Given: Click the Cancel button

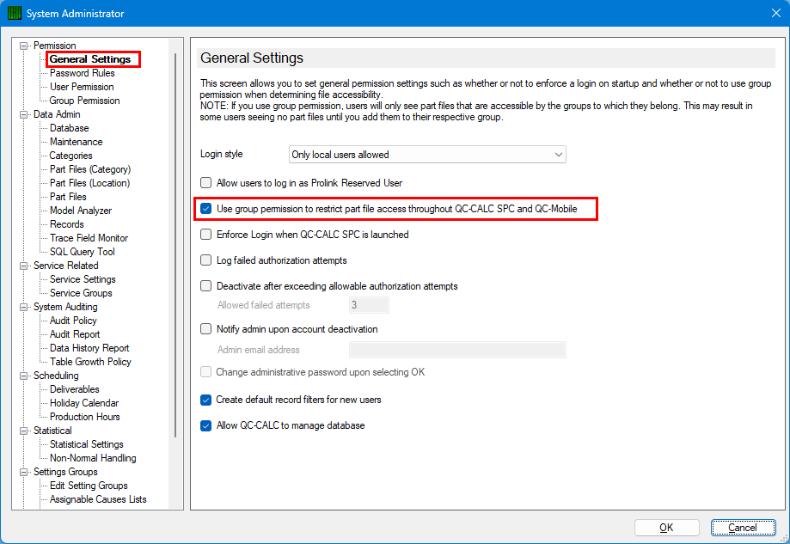Looking at the screenshot, I should (x=743, y=528).
